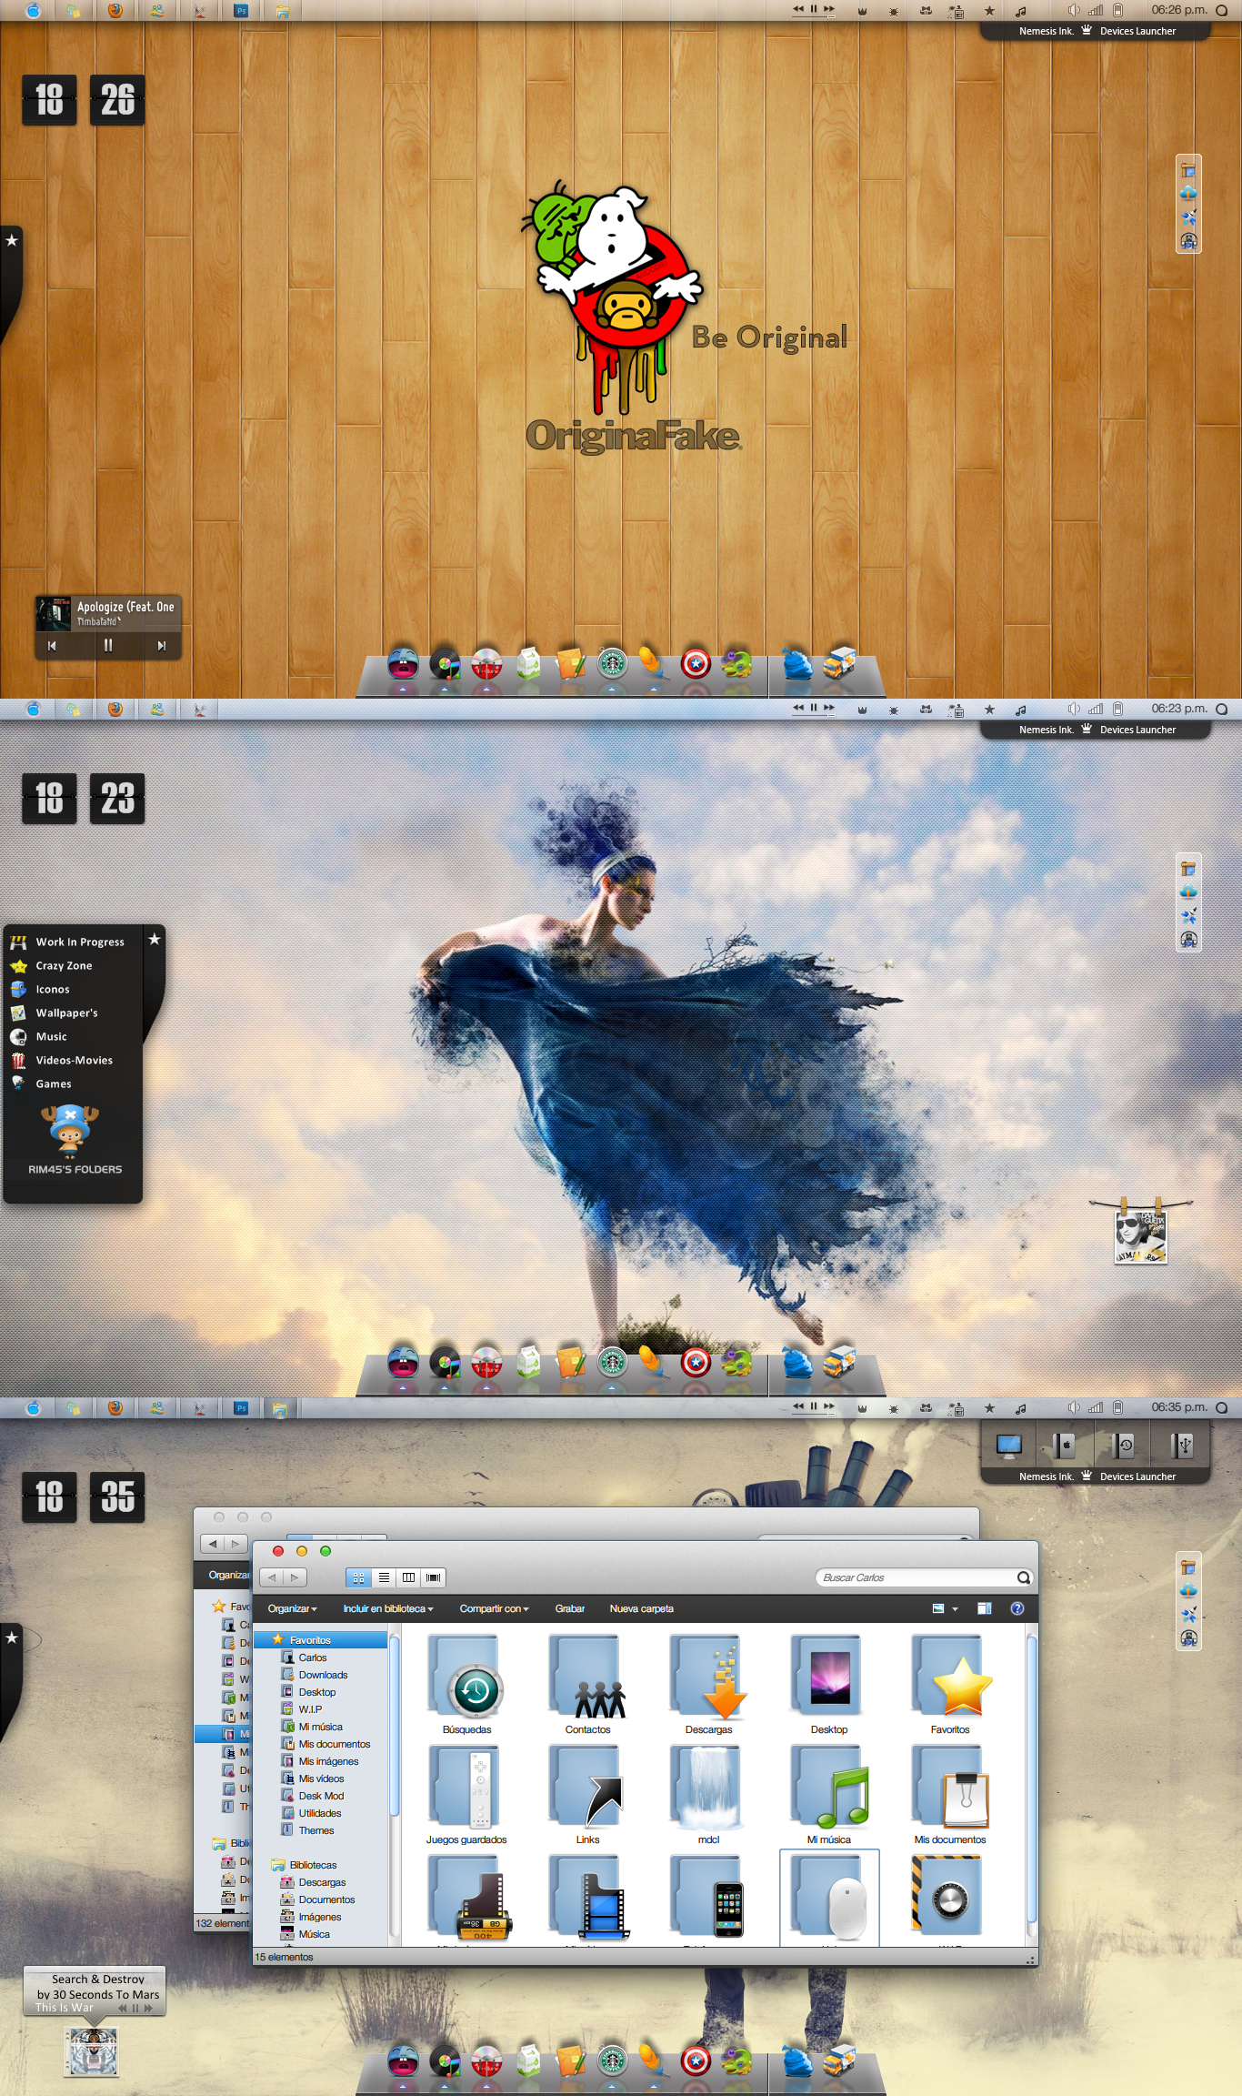Select Desk Mod in the sidebar
The height and width of the screenshot is (2096, 1242).
(x=321, y=1796)
